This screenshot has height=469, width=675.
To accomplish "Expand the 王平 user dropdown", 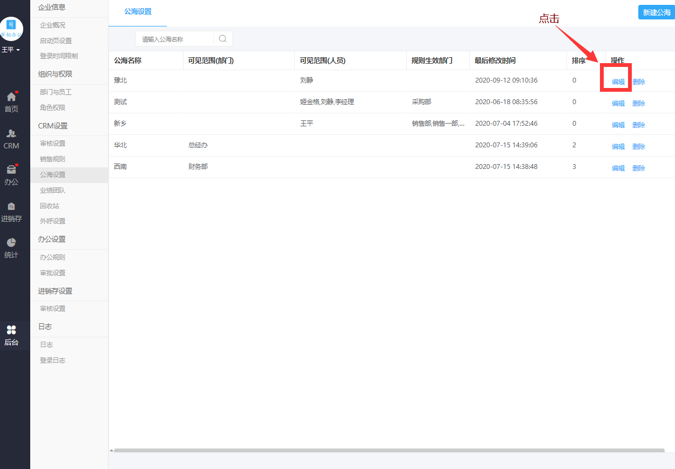I will (11, 50).
